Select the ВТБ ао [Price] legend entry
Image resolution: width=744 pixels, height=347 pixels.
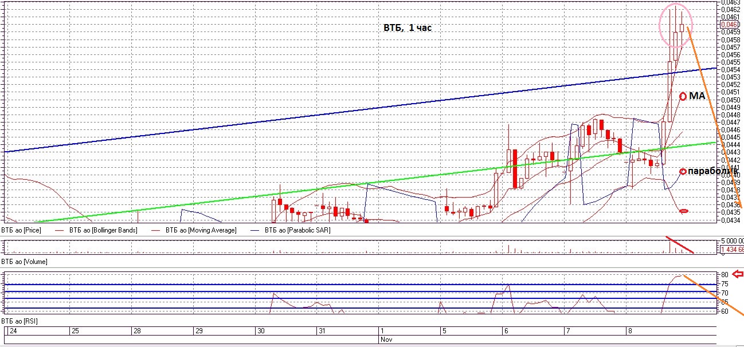[21, 230]
